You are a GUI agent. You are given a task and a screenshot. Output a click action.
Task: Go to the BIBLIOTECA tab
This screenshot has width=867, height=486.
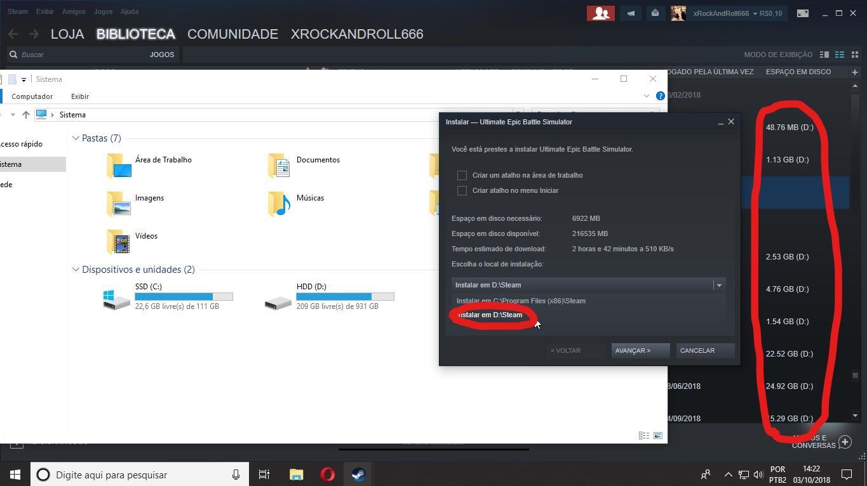coord(136,34)
